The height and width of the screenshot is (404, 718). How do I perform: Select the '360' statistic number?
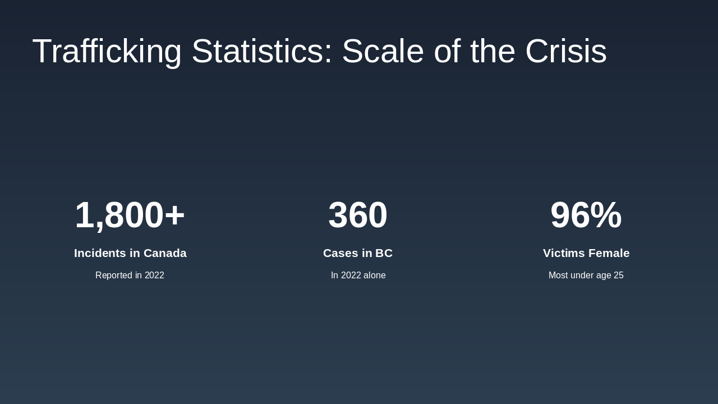tap(358, 215)
